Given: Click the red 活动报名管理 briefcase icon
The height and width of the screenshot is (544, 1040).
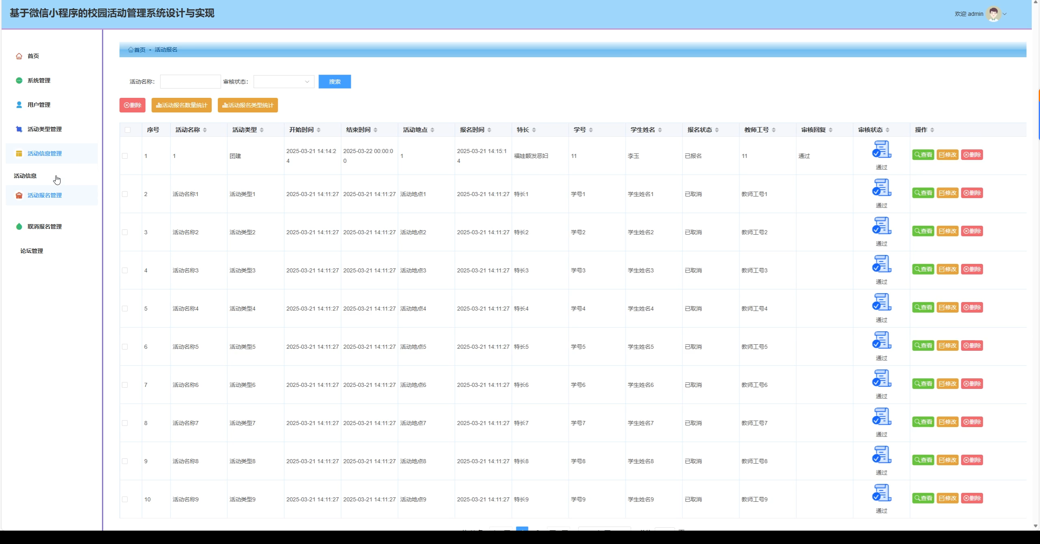Looking at the screenshot, I should coord(19,195).
